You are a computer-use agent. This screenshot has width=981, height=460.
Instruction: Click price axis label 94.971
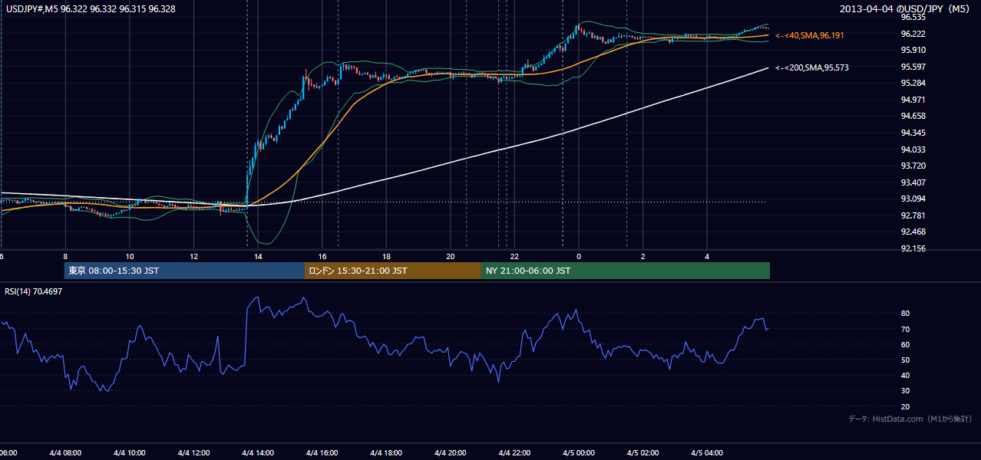(x=913, y=100)
